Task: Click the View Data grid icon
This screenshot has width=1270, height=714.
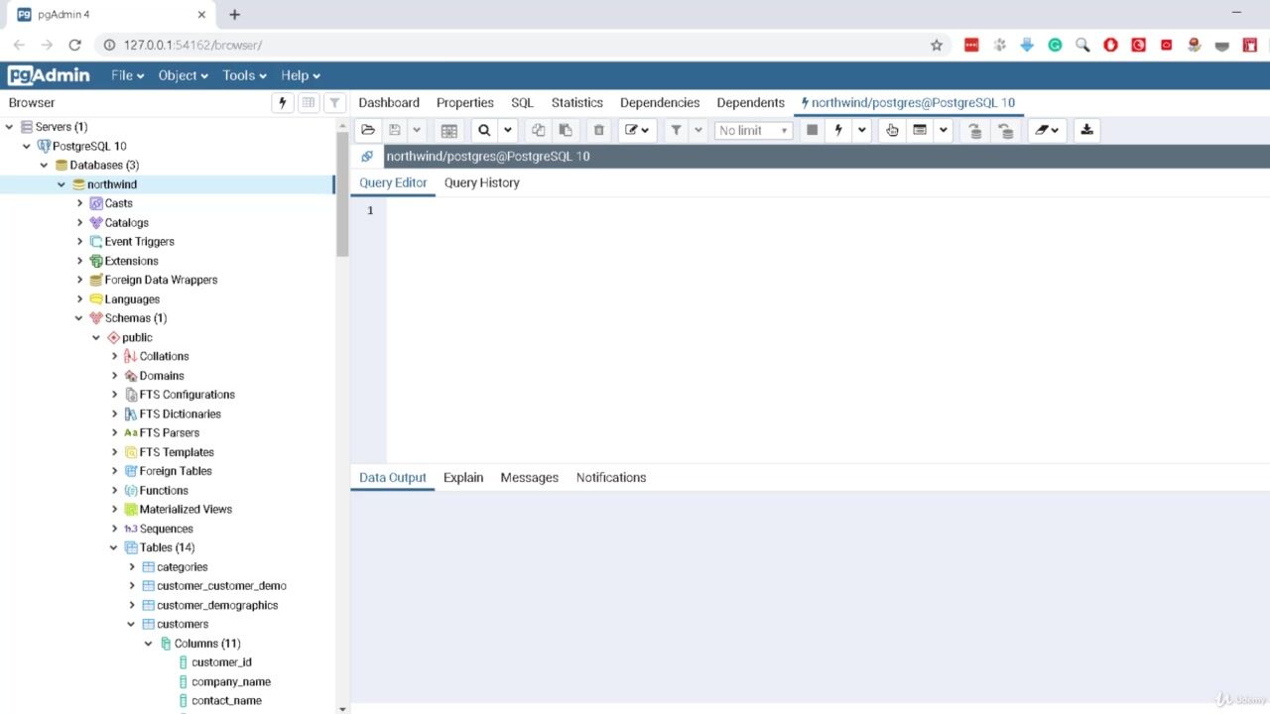Action: [x=448, y=130]
